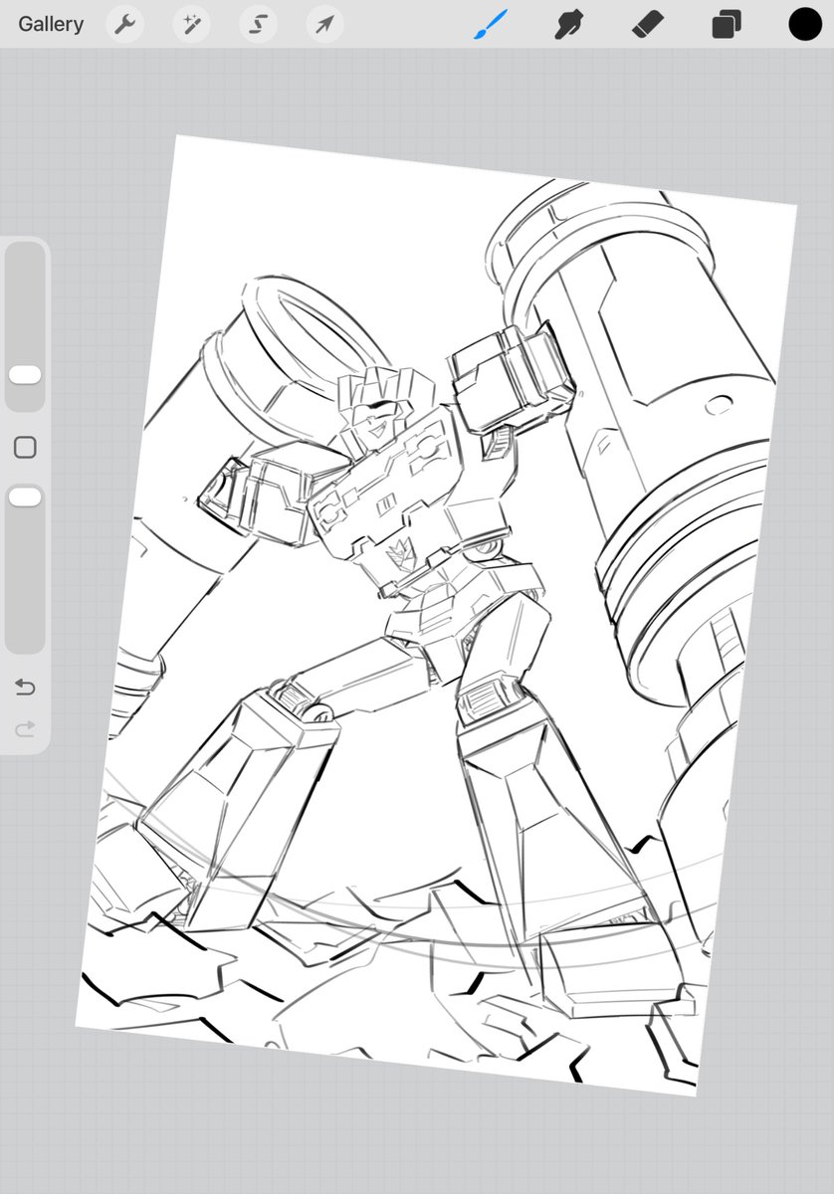
Task: Click the brush opacity slider handle
Action: (x=25, y=497)
